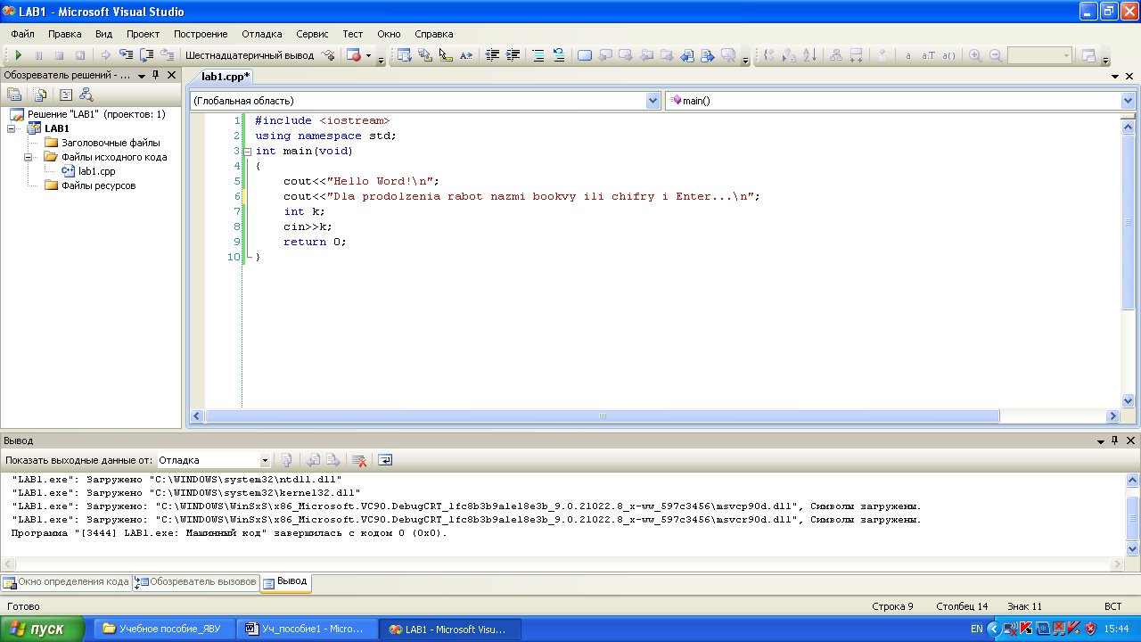Click the Step Over debug icon
Image resolution: width=1141 pixels, height=642 pixels.
click(x=147, y=55)
